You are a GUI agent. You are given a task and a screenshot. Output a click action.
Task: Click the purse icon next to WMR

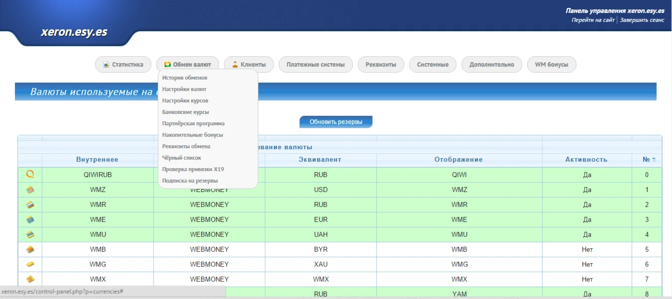pyautogui.click(x=30, y=204)
